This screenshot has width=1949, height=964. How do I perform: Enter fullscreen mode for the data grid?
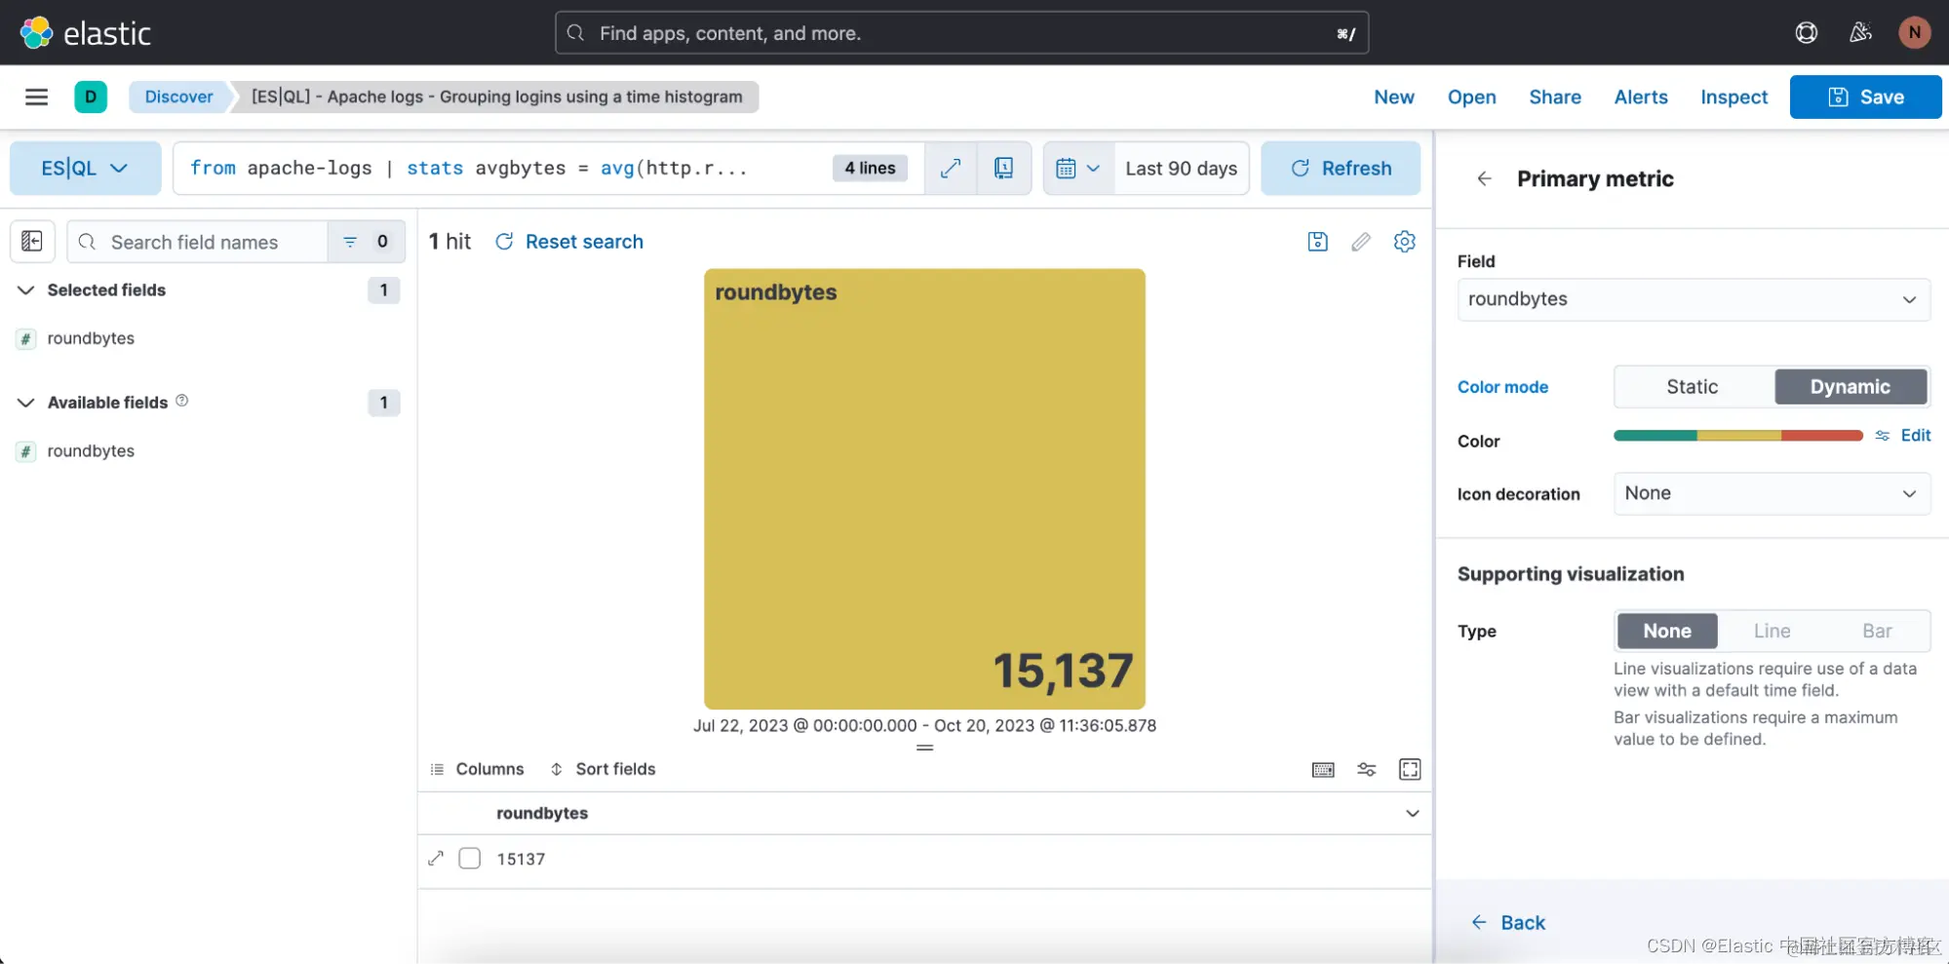click(x=1410, y=770)
